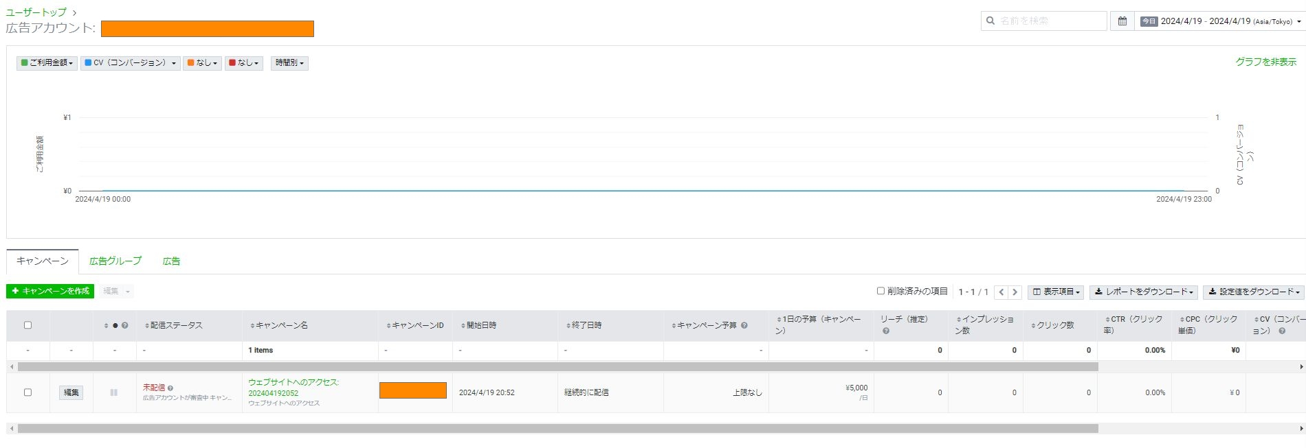Expand the 時間別 time granularity dropdown
This screenshot has width=1306, height=448.
coord(289,63)
